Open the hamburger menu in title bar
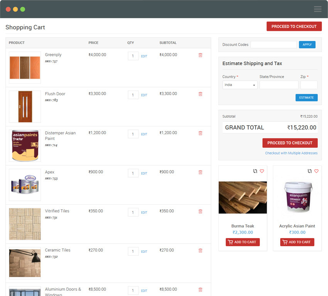The width and height of the screenshot is (328, 296). coord(318,9)
